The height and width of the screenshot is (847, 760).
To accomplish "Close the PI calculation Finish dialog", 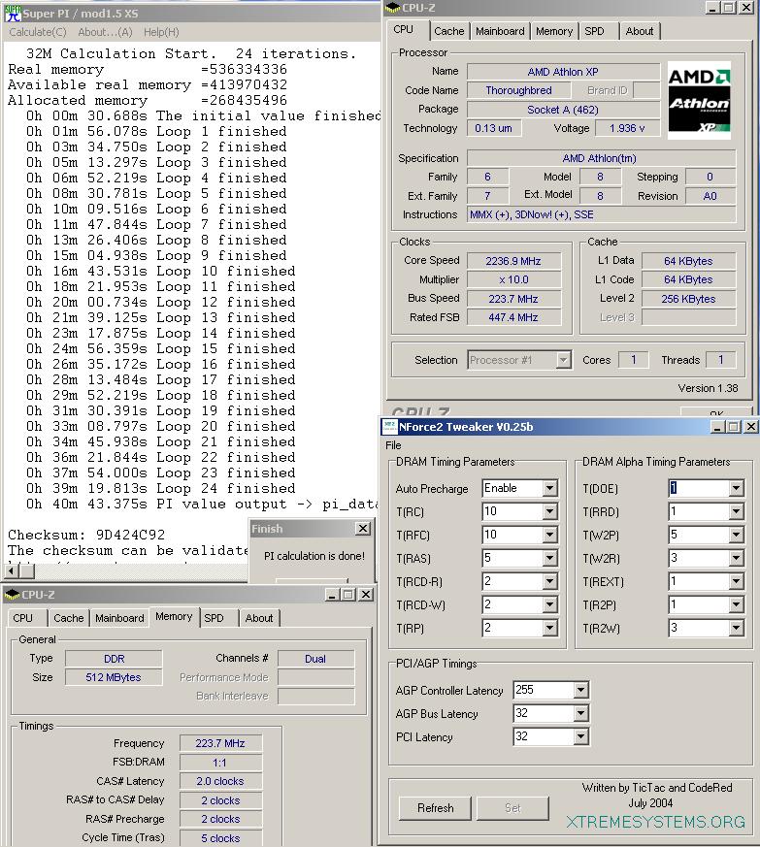I will pyautogui.click(x=363, y=529).
